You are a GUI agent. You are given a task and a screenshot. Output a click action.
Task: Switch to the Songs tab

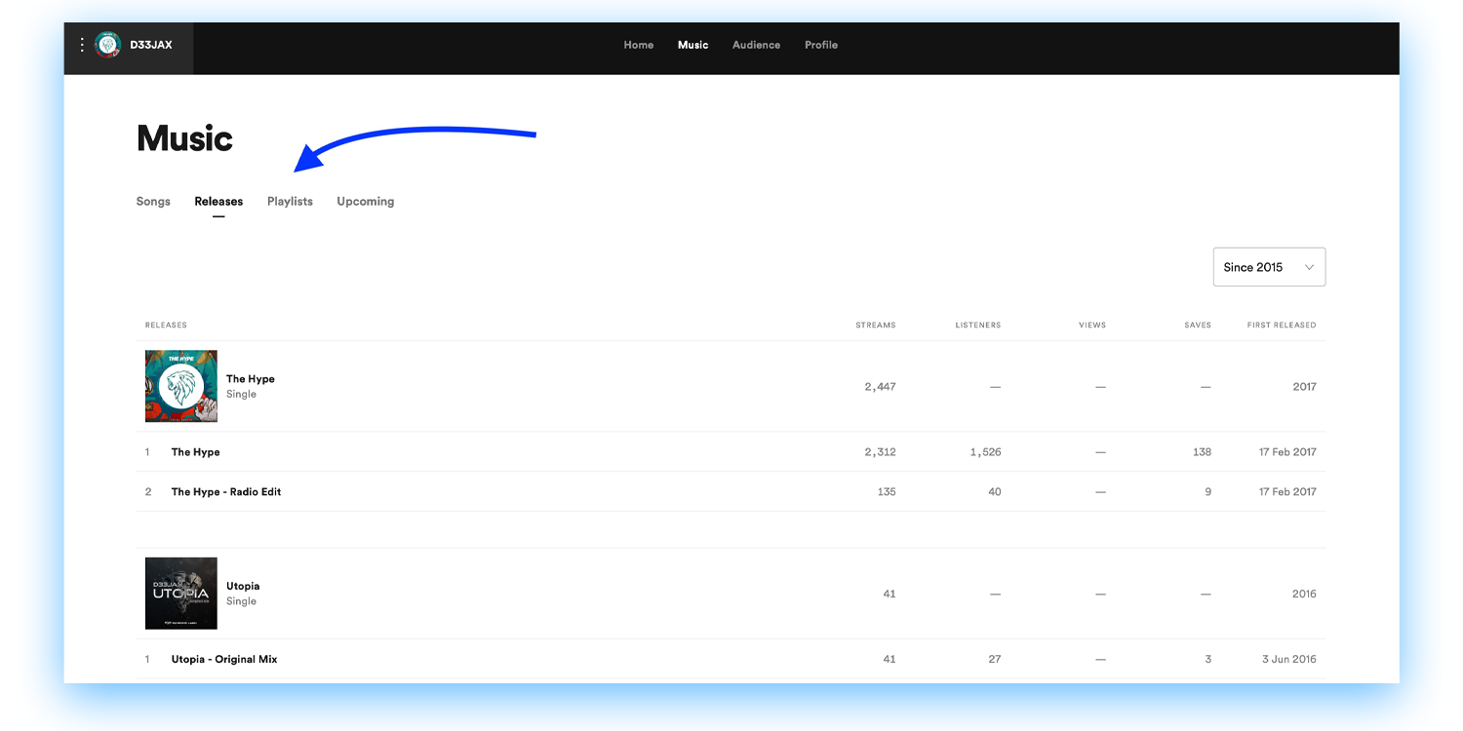tap(153, 201)
